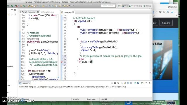The width and height of the screenshot is (187, 105).
Task: Click the @Override annotation on line 94
Action: (33, 39)
